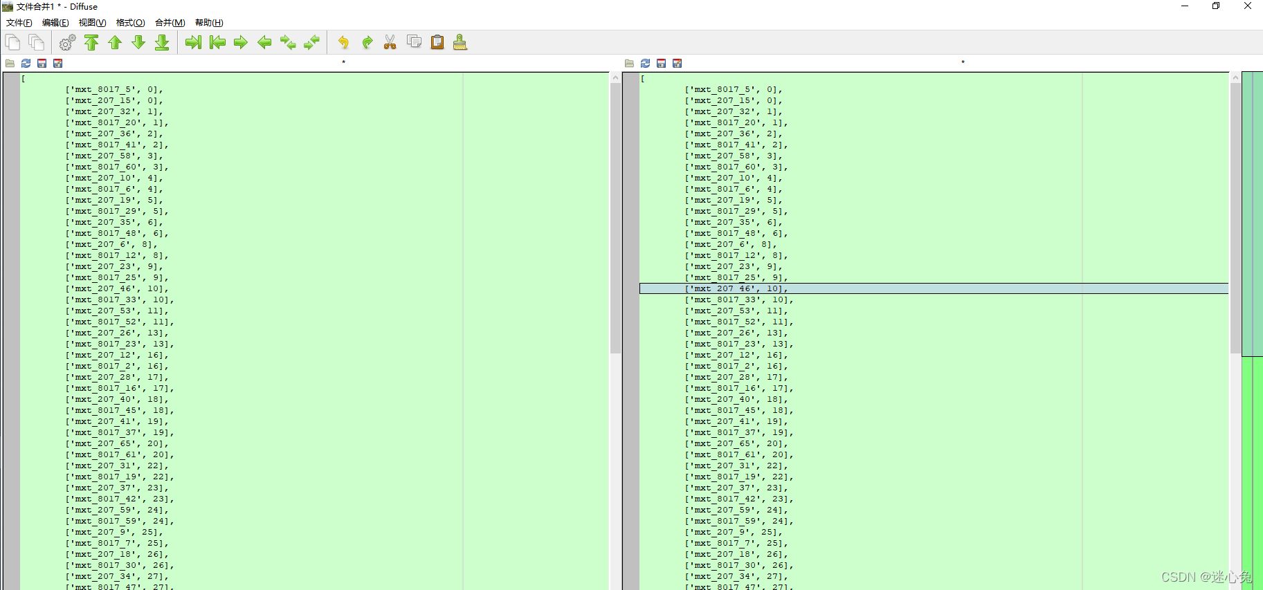This screenshot has height=590, width=1263.
Task: Click the green difference map strip
Action: coord(1252,331)
